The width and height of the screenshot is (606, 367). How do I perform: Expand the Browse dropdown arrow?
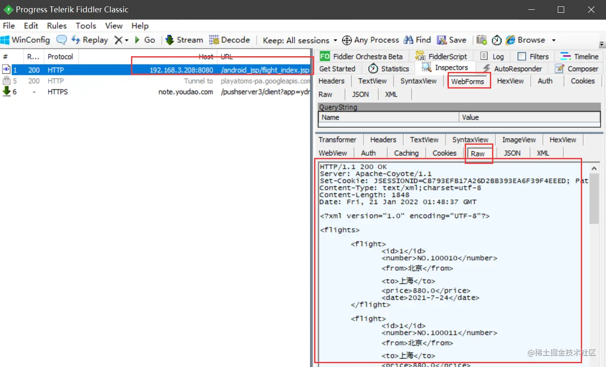coord(554,40)
